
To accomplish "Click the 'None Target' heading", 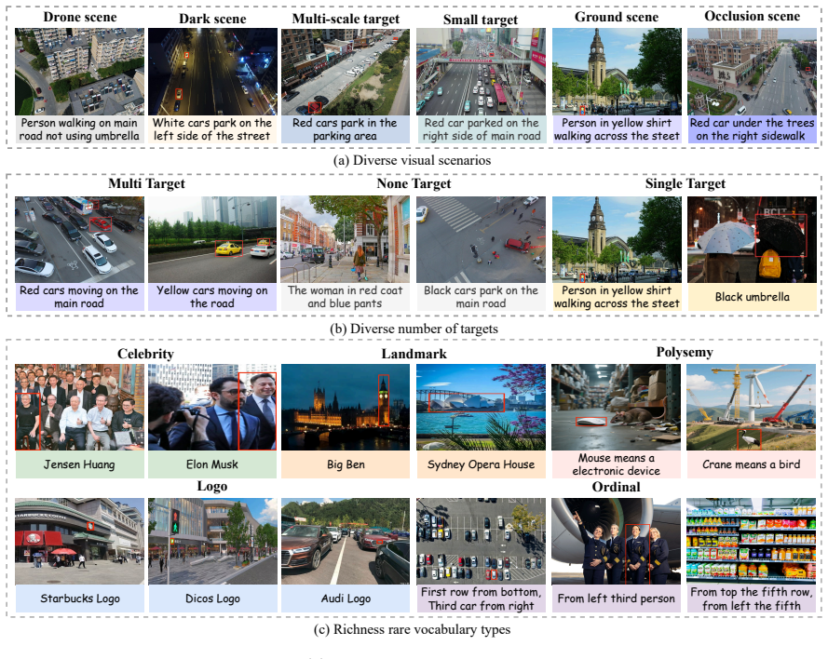I will coord(414,183).
